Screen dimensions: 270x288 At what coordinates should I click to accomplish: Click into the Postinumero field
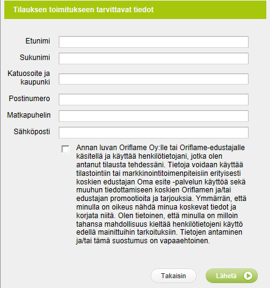154,99
